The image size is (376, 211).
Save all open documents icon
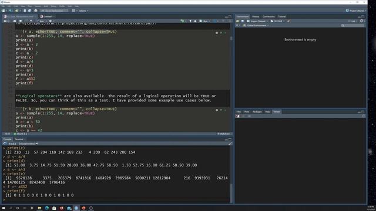(29, 11)
